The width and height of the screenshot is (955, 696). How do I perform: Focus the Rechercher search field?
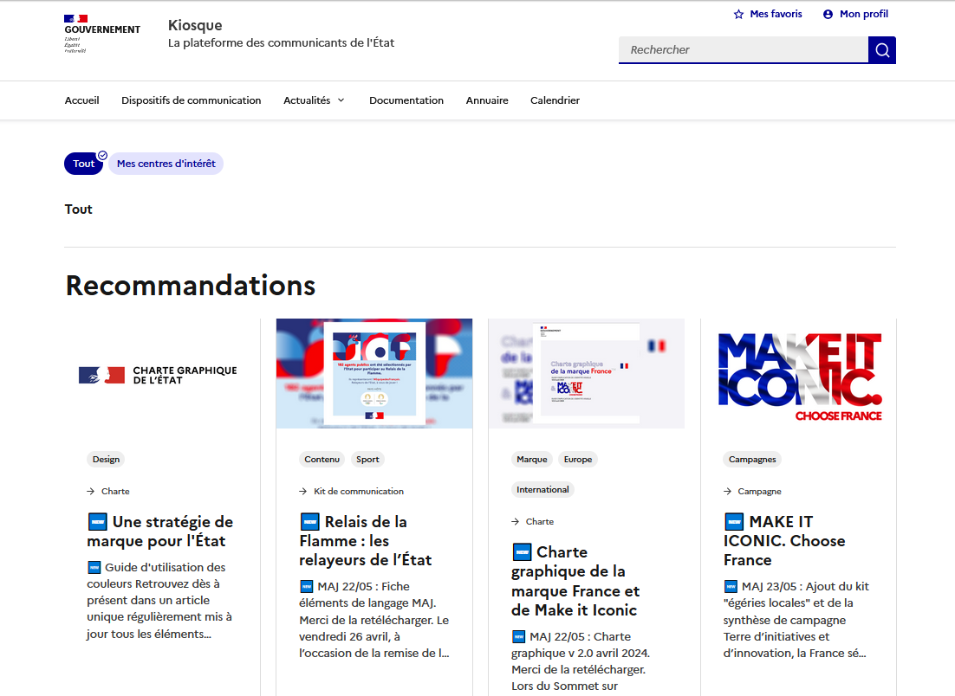[x=743, y=50]
